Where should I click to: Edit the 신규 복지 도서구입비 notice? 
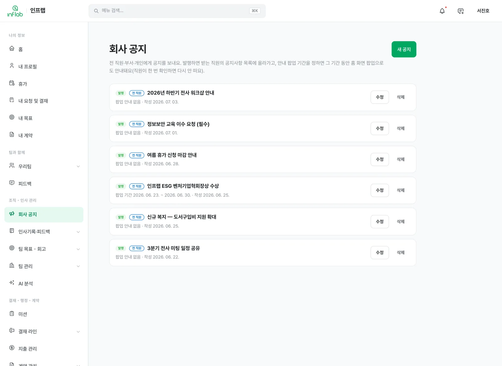coord(380,222)
